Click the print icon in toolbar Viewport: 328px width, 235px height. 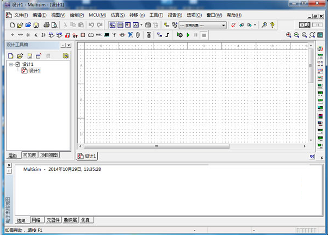click(47, 25)
